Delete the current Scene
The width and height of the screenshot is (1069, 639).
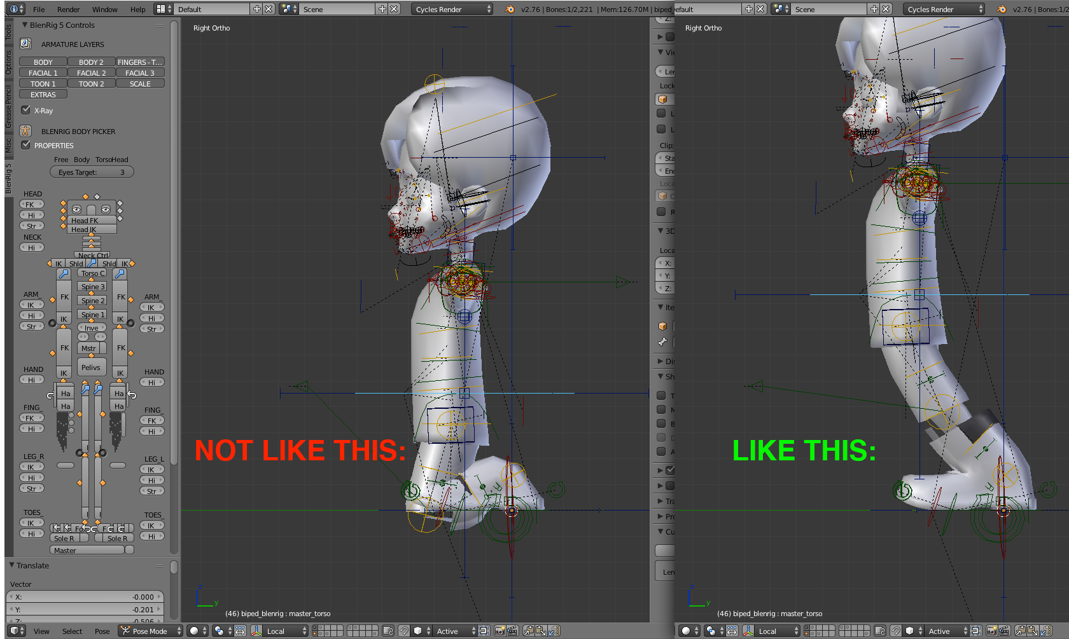pos(395,9)
